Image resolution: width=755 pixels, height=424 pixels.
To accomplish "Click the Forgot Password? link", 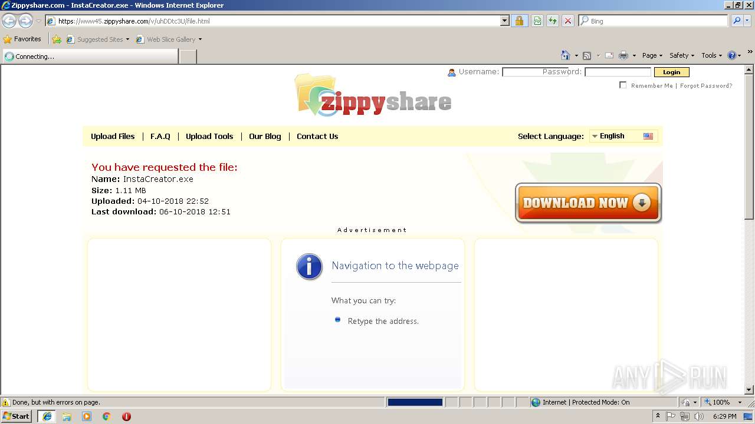I will 706,85.
